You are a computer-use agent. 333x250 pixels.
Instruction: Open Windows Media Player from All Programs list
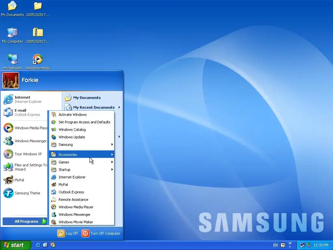pos(82,207)
